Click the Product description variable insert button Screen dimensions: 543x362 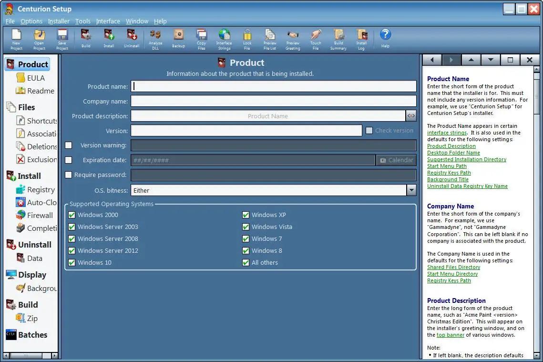[x=411, y=116]
